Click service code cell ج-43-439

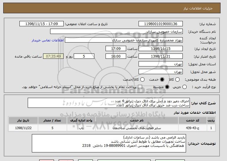point(193,128)
